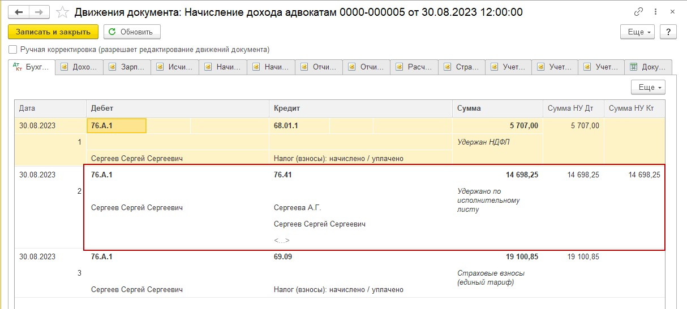Select the 76.41 credit account cell

[x=283, y=175]
